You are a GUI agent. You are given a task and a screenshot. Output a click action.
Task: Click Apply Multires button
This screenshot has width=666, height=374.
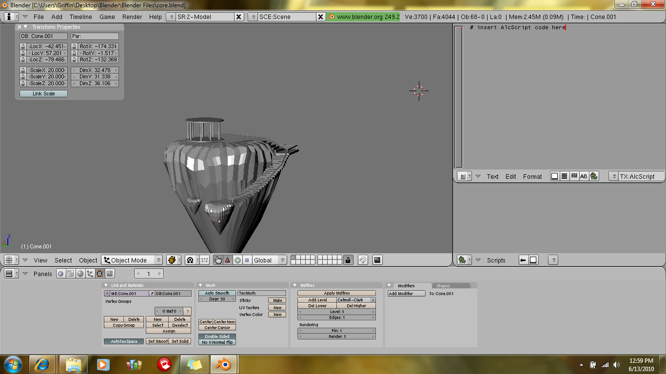pos(336,293)
